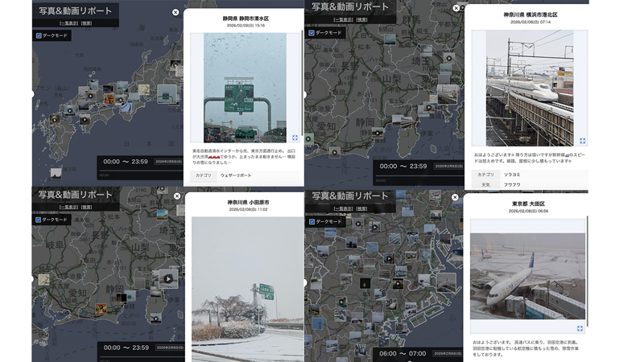
Task: Click 検索 link above the 横浜市港北区 map
Action: (x=361, y=20)
